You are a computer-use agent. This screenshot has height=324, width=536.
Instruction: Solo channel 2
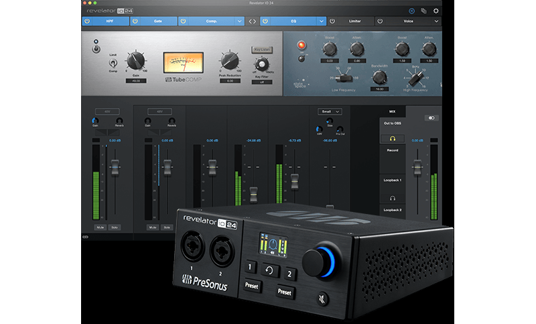tap(166, 227)
